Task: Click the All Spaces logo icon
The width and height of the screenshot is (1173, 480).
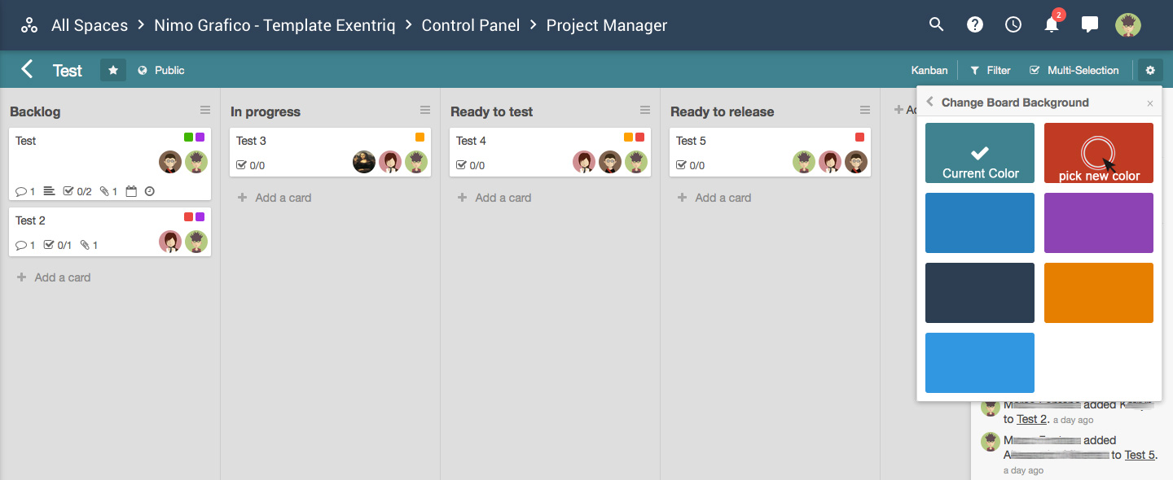Action: click(x=29, y=25)
